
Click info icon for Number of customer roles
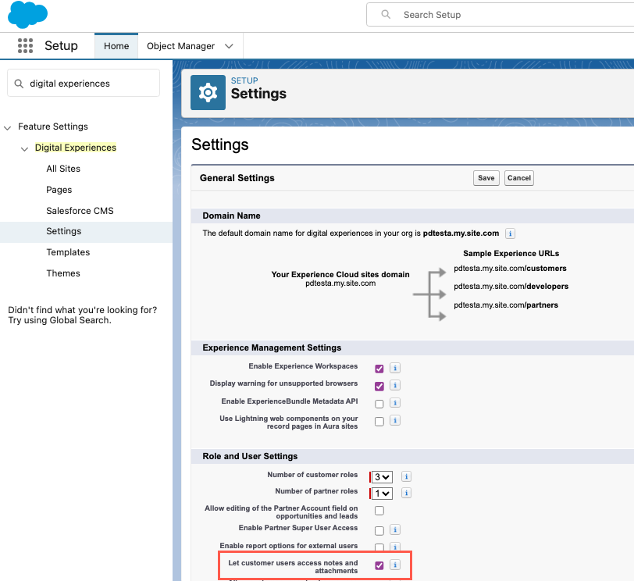(x=406, y=476)
